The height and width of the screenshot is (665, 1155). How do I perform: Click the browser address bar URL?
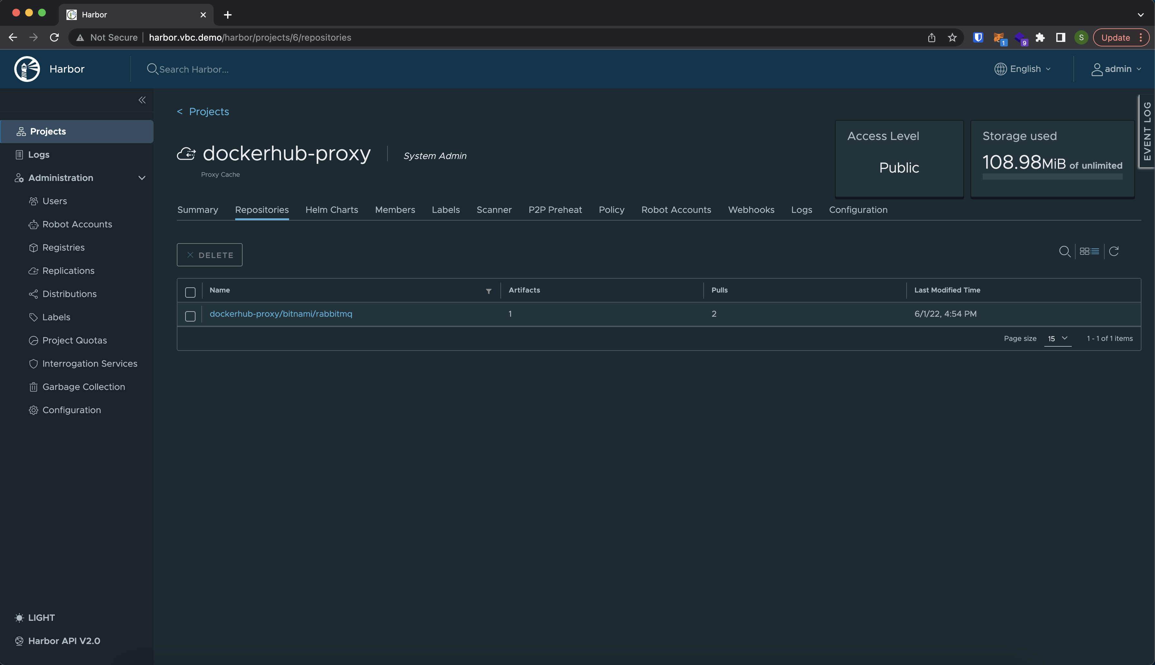[250, 37]
